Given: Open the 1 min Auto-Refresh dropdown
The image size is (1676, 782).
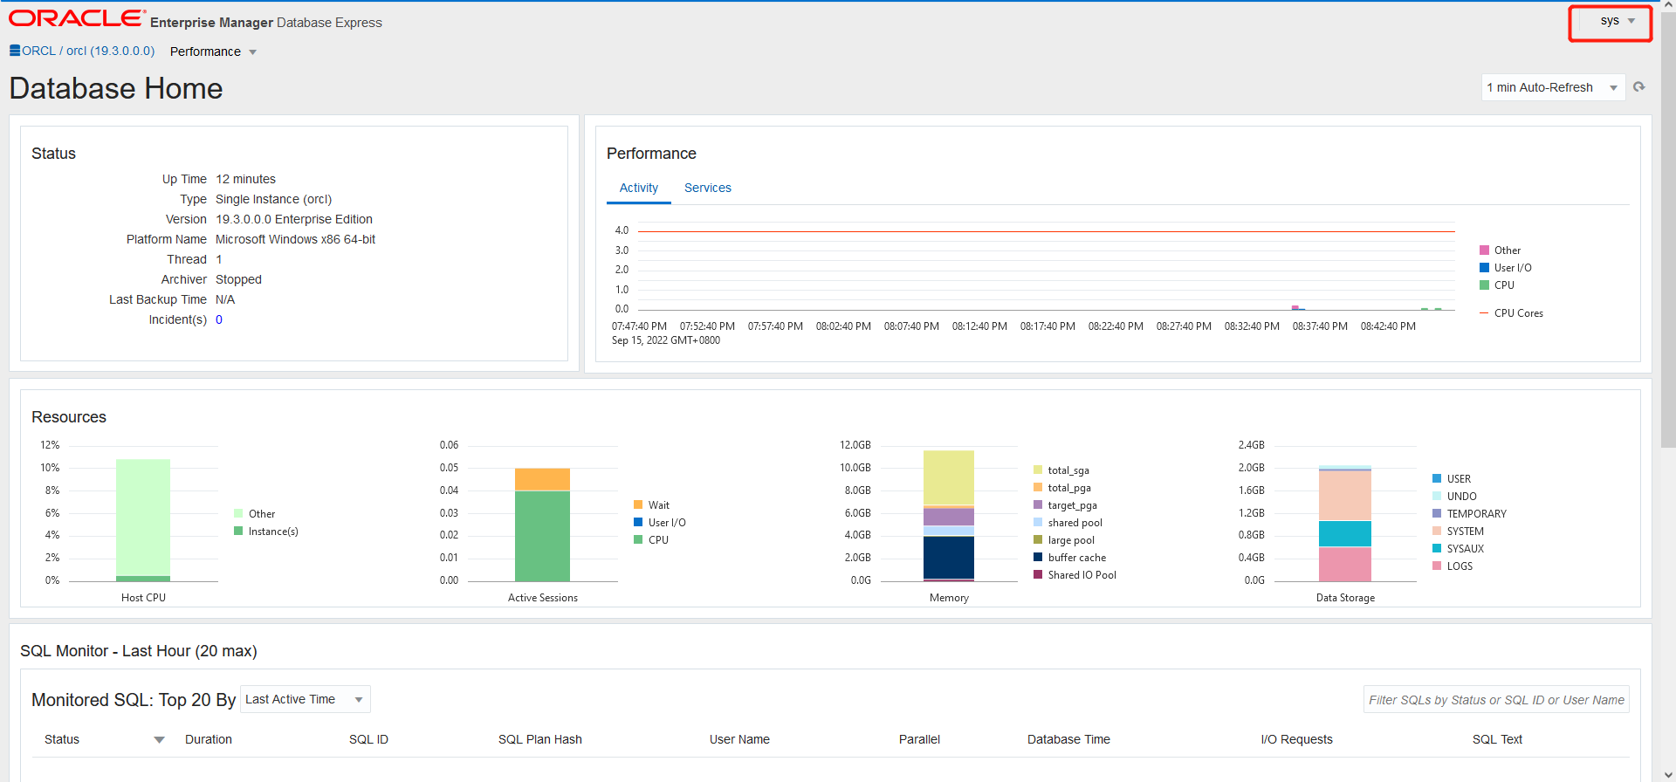Looking at the screenshot, I should coord(1553,87).
